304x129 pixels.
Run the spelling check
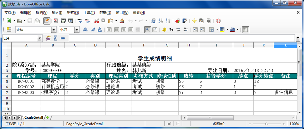[x=80, y=21]
